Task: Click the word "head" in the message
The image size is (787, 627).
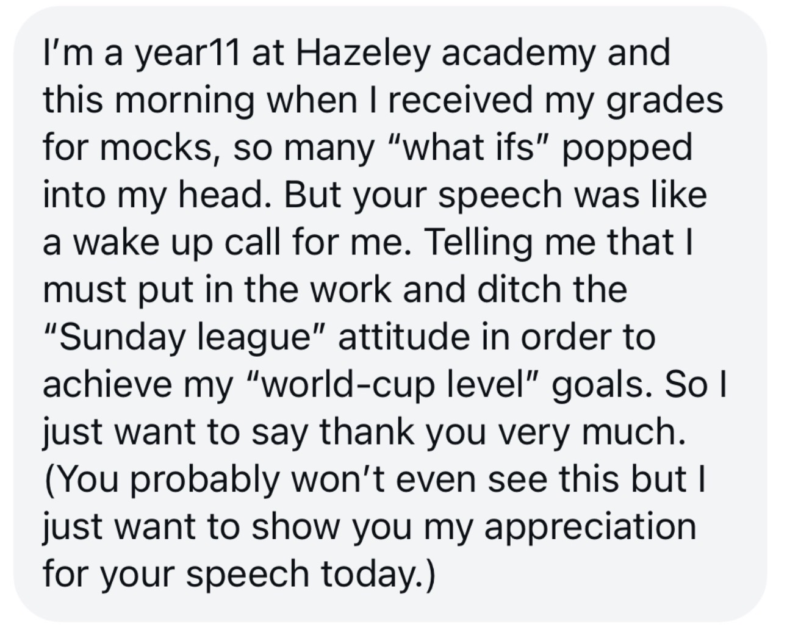Action: point(217,195)
